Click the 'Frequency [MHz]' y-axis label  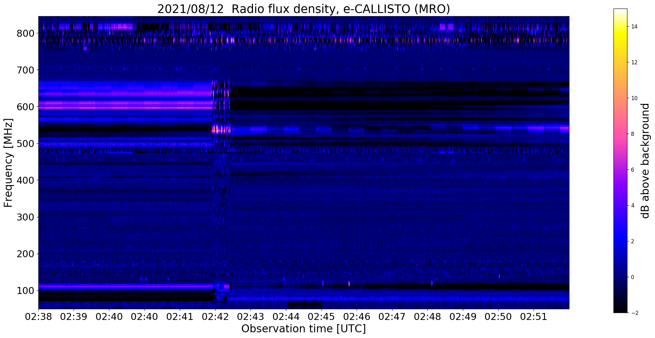point(8,163)
